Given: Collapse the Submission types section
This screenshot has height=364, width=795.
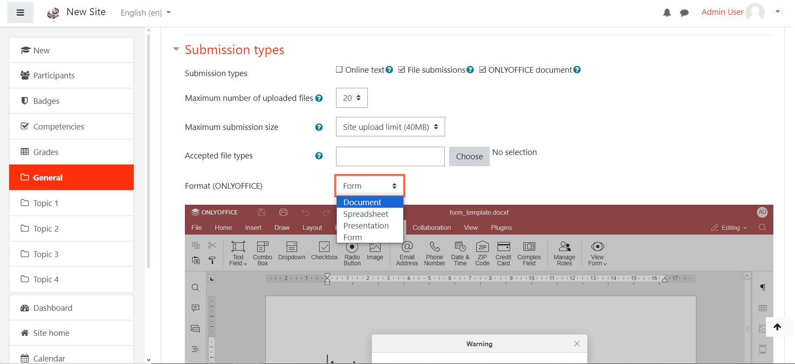Looking at the screenshot, I should click(x=176, y=49).
